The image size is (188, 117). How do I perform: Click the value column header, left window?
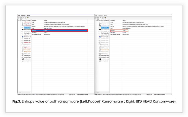[45, 20]
